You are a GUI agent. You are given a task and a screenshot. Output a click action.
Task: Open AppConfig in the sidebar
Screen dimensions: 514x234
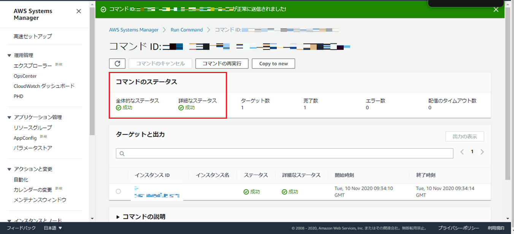pyautogui.click(x=25, y=138)
